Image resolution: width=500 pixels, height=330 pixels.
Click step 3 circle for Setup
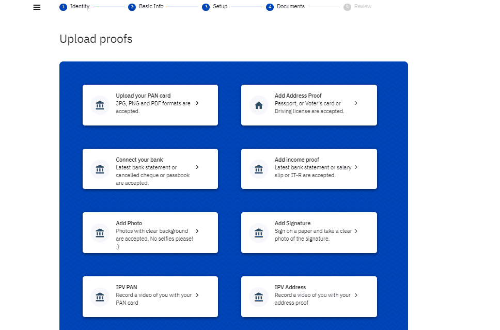coord(206,7)
